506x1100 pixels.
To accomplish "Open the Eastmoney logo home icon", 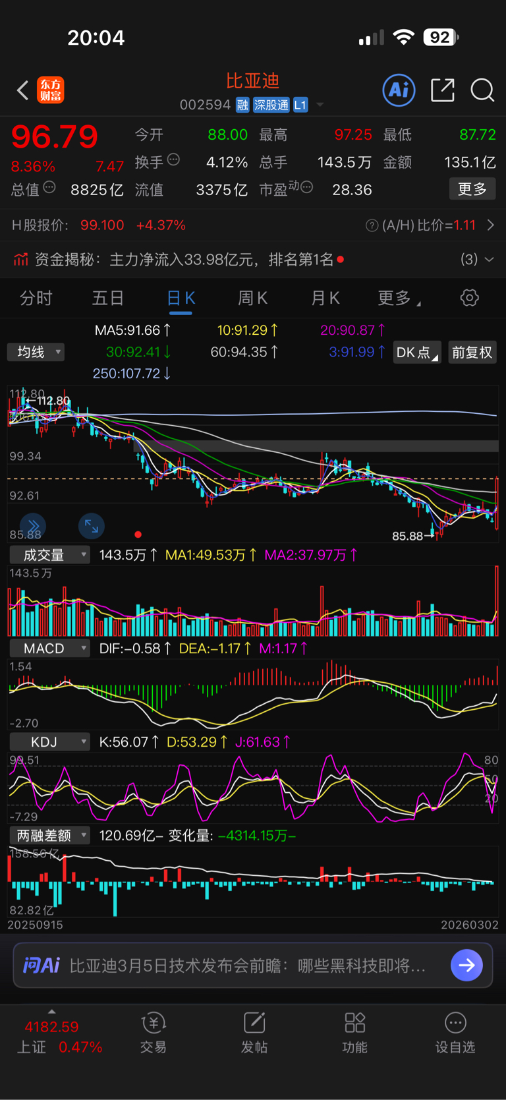I will tap(51, 90).
